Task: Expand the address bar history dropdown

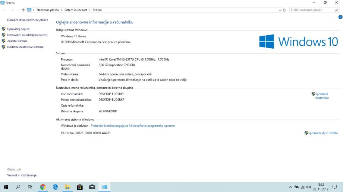Action: 280,10
